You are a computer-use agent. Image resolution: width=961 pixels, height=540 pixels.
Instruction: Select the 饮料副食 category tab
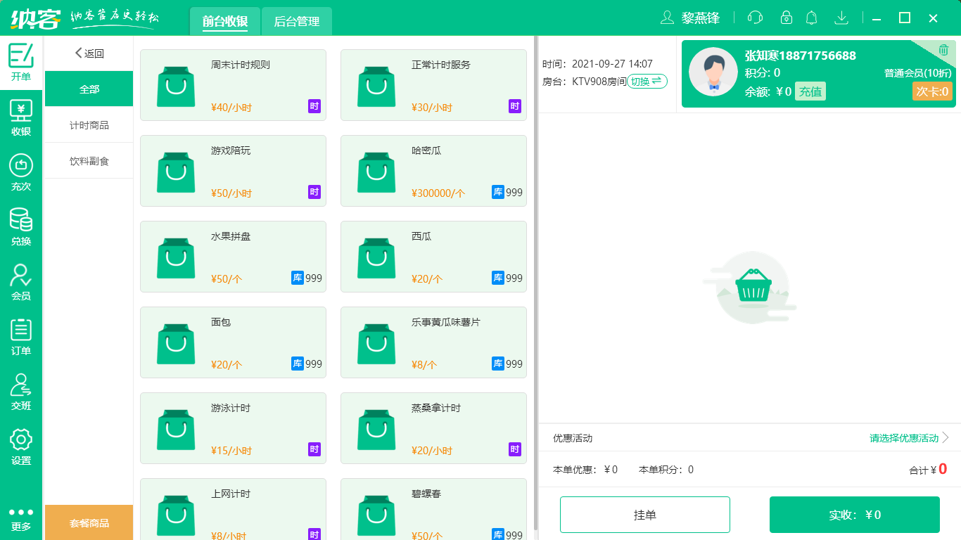(88, 160)
